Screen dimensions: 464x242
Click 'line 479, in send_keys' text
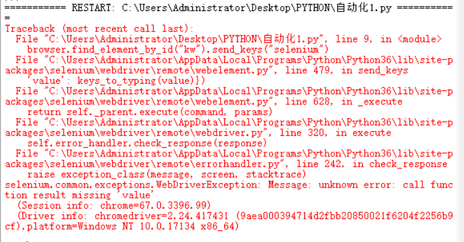coord(347,70)
